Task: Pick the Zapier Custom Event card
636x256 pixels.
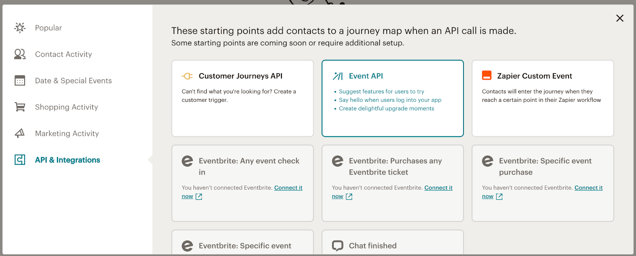Action: tap(543, 98)
